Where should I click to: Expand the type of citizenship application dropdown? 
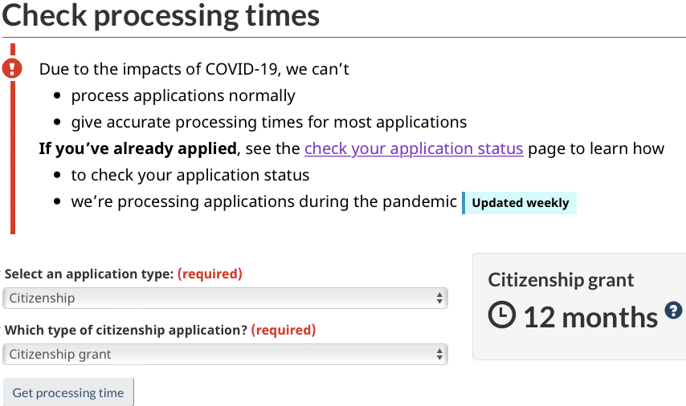225,354
